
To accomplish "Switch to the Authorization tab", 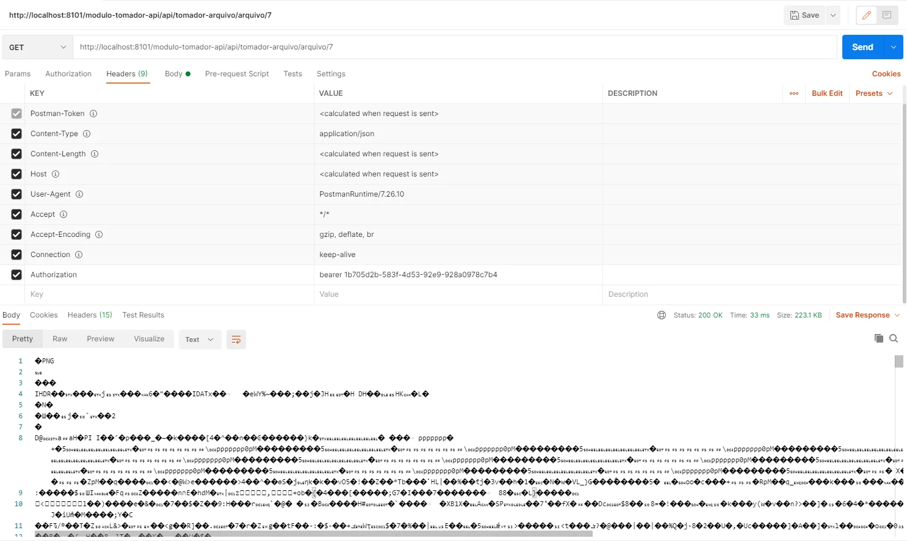I will click(x=68, y=74).
